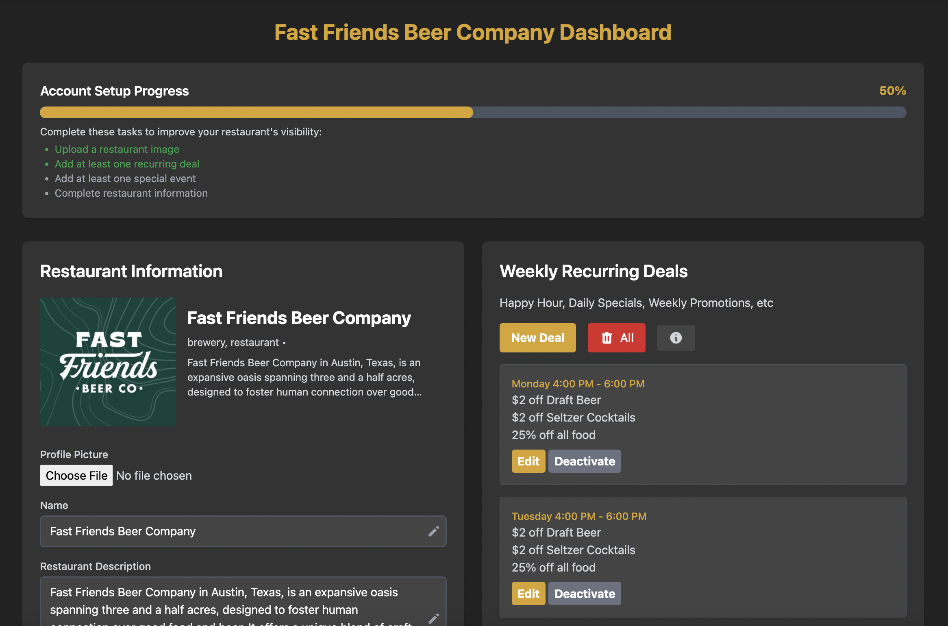Image resolution: width=948 pixels, height=626 pixels.
Task: Select the Upload a restaurant image task
Action: tap(117, 149)
